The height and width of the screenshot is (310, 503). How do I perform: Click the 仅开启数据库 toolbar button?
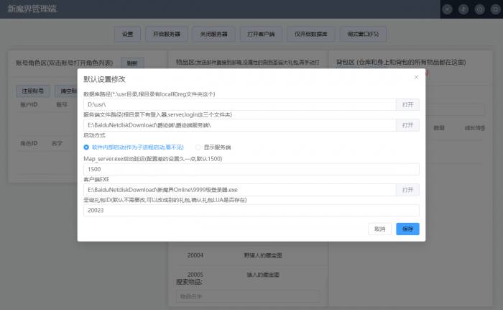point(310,34)
